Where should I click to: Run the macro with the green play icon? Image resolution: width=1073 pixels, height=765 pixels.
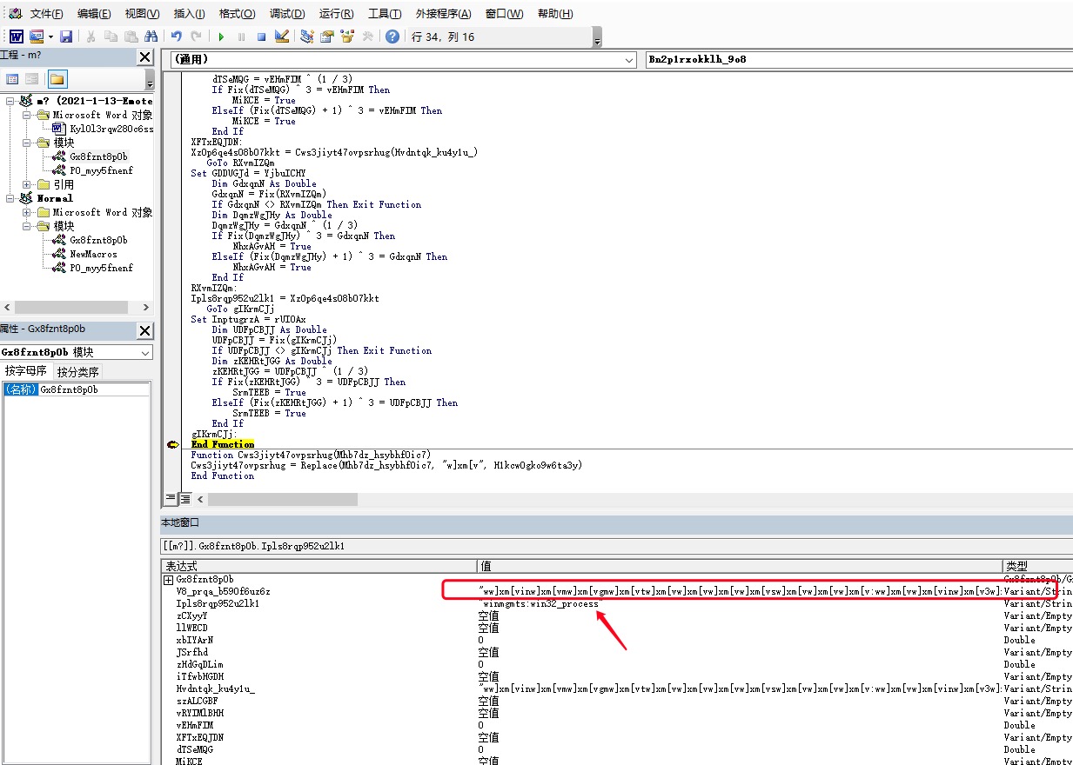coord(221,37)
